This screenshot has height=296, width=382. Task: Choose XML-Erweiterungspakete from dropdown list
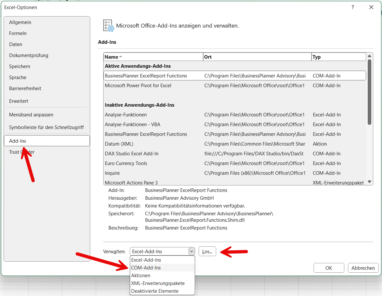[x=163, y=283]
